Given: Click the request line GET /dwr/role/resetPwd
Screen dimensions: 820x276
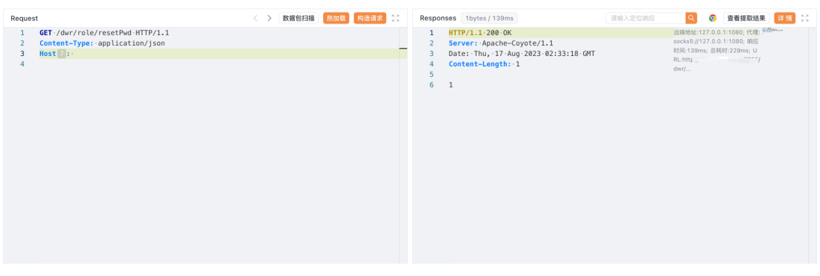Looking at the screenshot, I should point(104,33).
